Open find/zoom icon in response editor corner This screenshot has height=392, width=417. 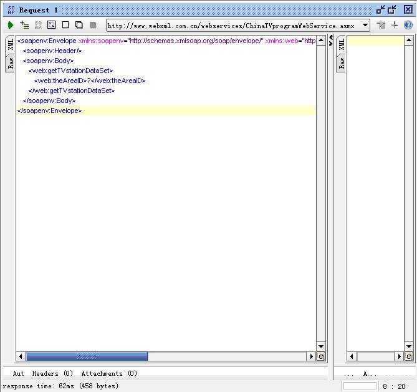click(409, 356)
